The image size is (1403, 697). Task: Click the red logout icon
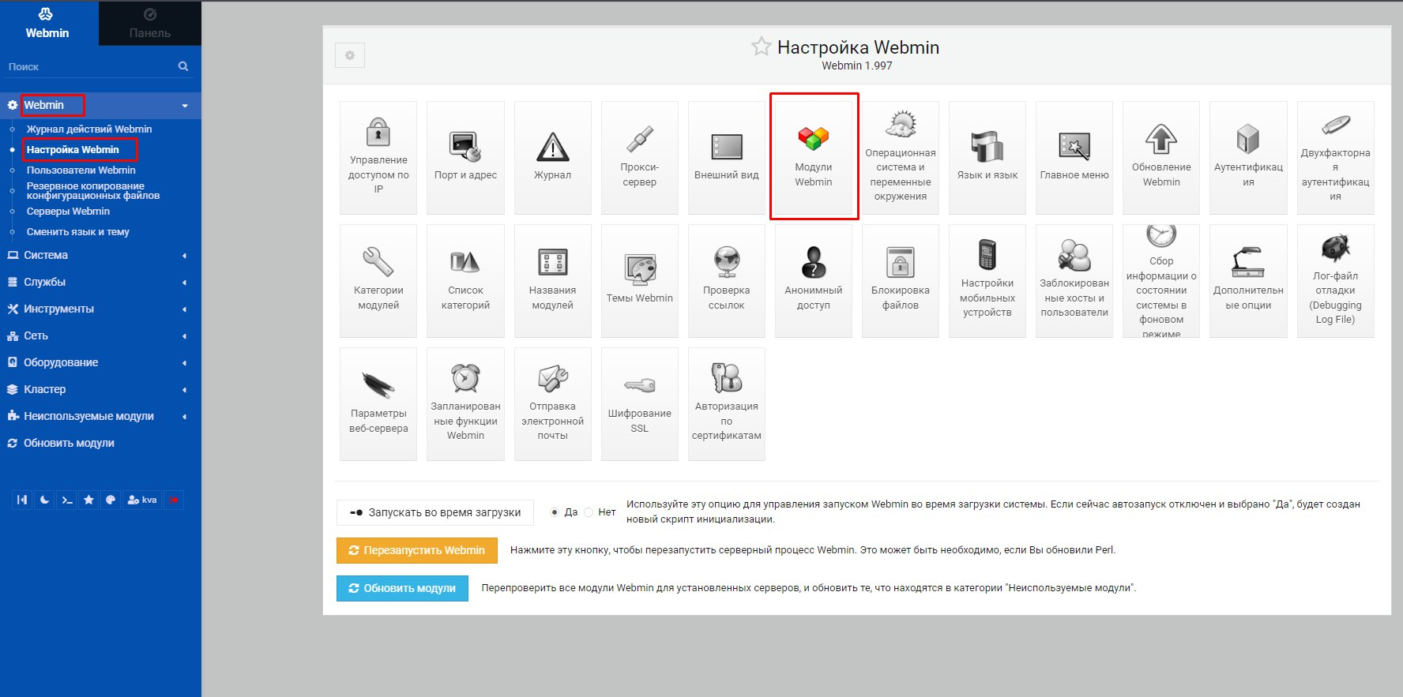(174, 500)
